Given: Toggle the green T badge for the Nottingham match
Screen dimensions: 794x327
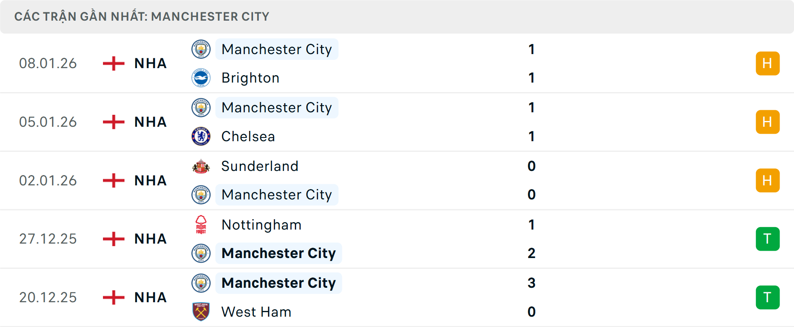Looking at the screenshot, I should click(x=768, y=239).
